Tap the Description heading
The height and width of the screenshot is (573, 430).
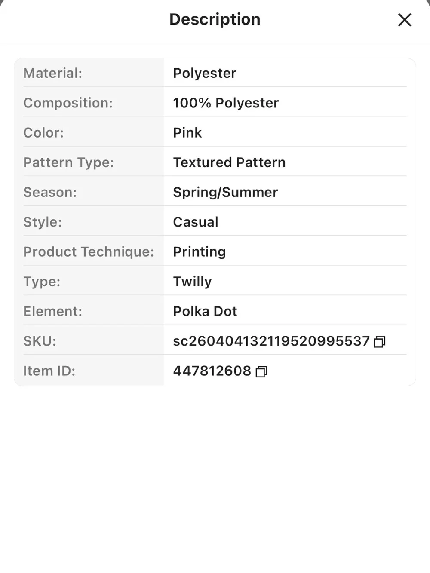[215, 19]
